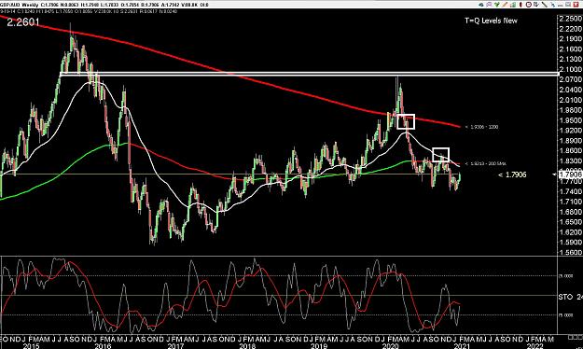
Task: Click the 2016 year label on time axis
Action: (x=103, y=346)
